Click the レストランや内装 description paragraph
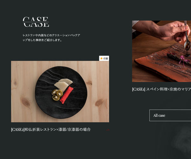 [x=51, y=38]
